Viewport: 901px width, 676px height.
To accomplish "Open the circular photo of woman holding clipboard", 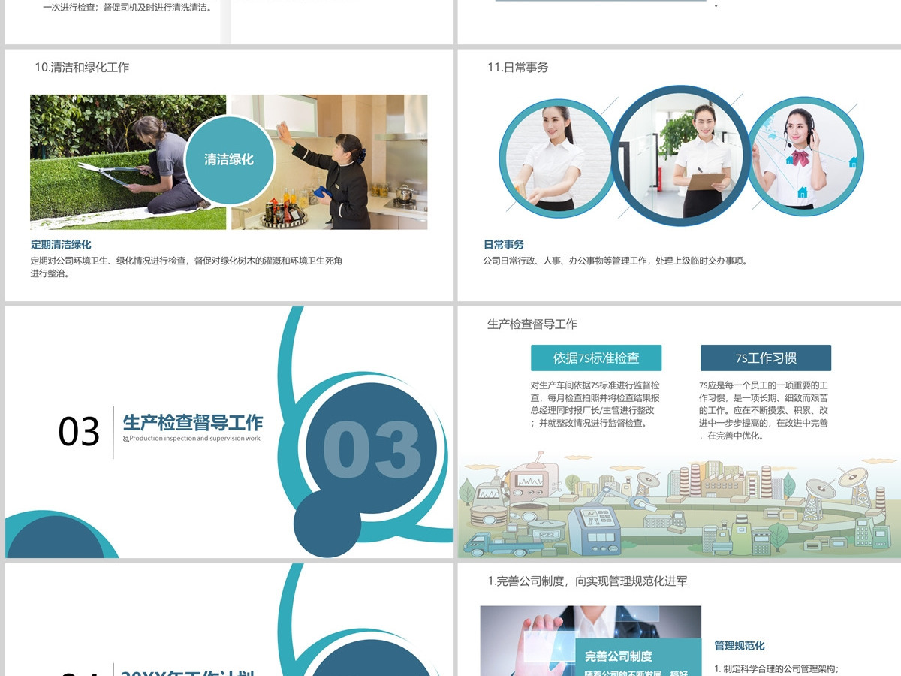I will click(680, 156).
